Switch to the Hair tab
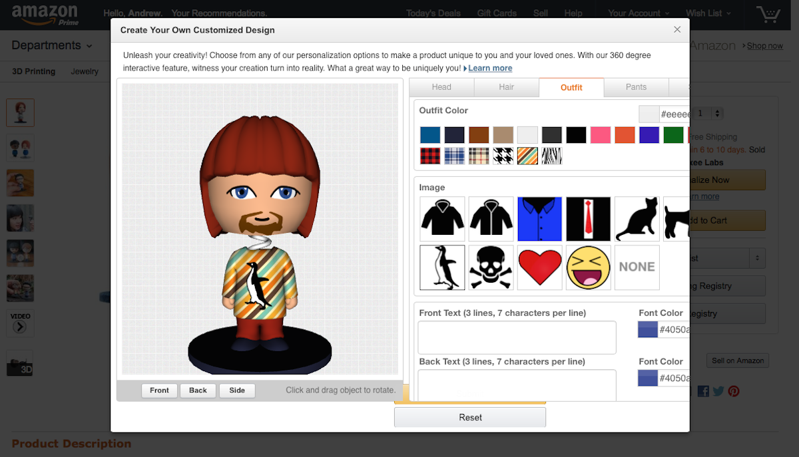The height and width of the screenshot is (457, 799). click(507, 87)
